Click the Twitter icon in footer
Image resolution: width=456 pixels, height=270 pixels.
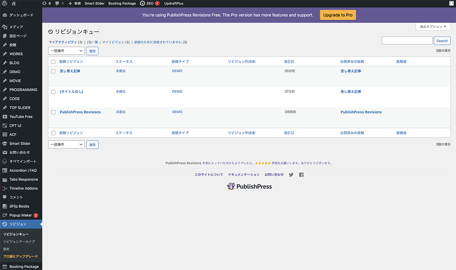[291, 175]
